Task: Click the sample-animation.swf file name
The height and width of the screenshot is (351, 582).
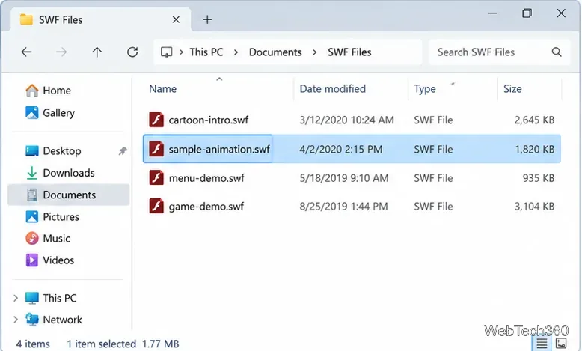Action: pos(219,149)
